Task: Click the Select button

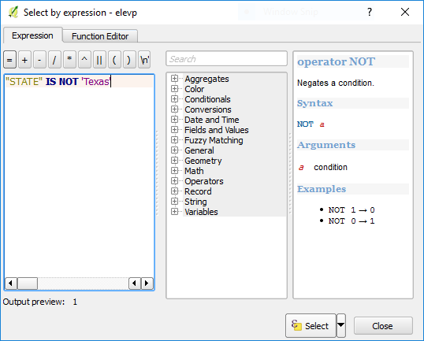Action: (311, 325)
